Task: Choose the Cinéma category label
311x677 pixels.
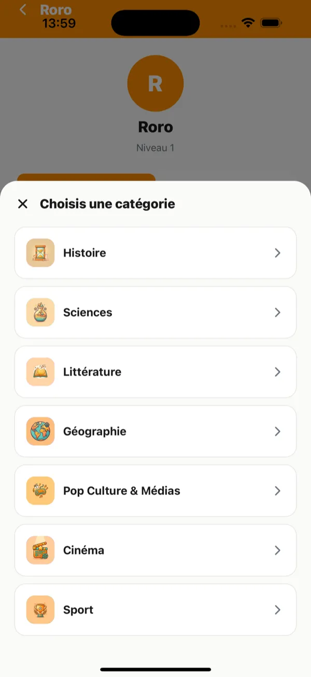Action: pos(83,550)
